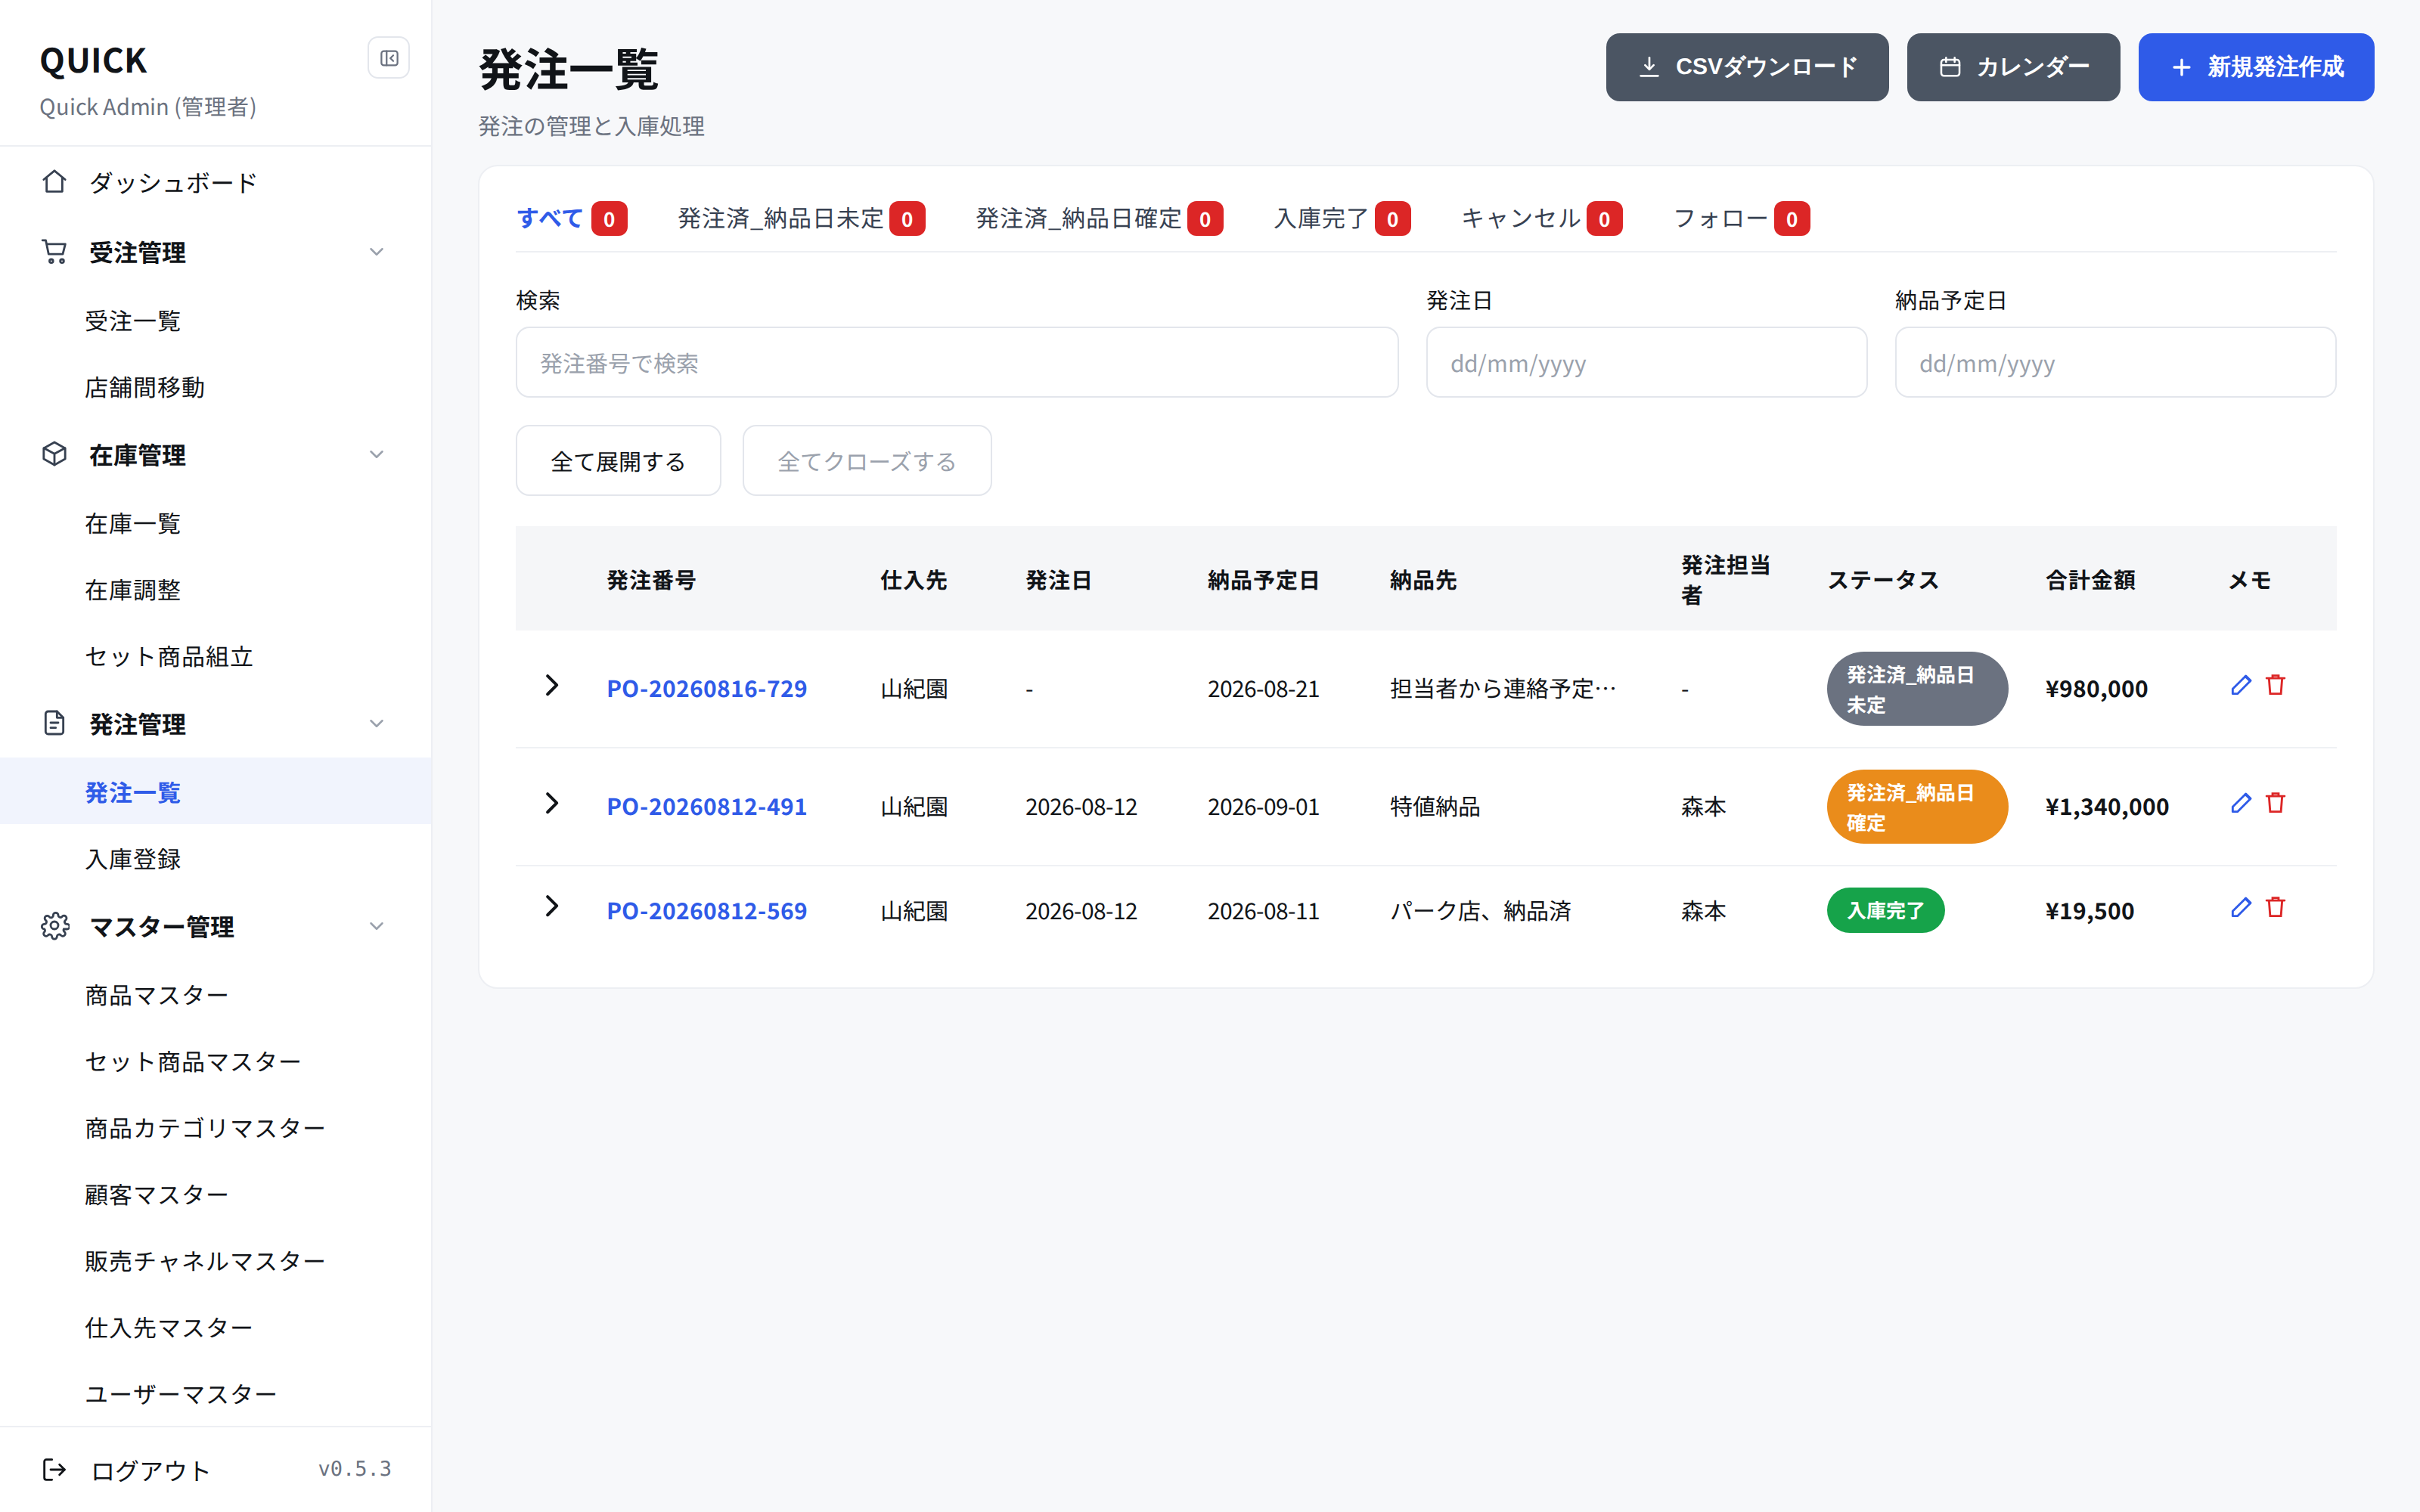The width and height of the screenshot is (2420, 1512).
Task: Collapse the マスター管理 sidebar section
Action: [377, 926]
